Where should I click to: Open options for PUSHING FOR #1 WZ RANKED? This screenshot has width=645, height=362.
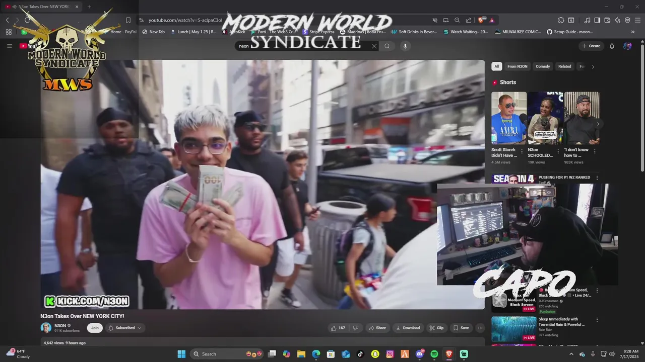coord(597,177)
